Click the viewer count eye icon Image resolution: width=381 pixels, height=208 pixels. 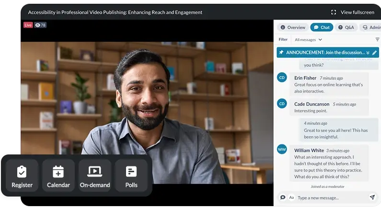coord(38,25)
